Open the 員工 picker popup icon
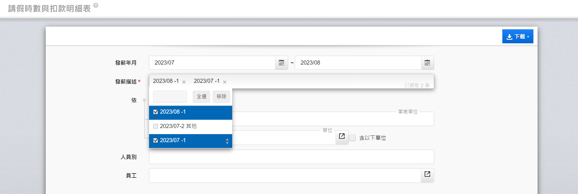The width and height of the screenshot is (578, 194). 427,174
